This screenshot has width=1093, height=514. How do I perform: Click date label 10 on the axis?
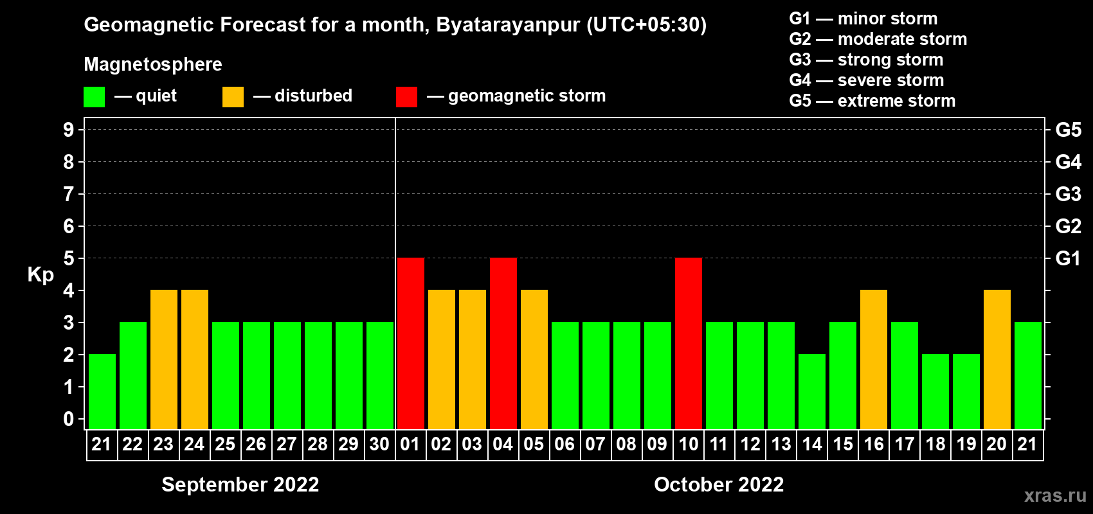click(688, 445)
